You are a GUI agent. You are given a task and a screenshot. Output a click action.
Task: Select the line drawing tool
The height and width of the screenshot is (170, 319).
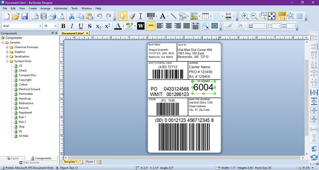point(173,16)
